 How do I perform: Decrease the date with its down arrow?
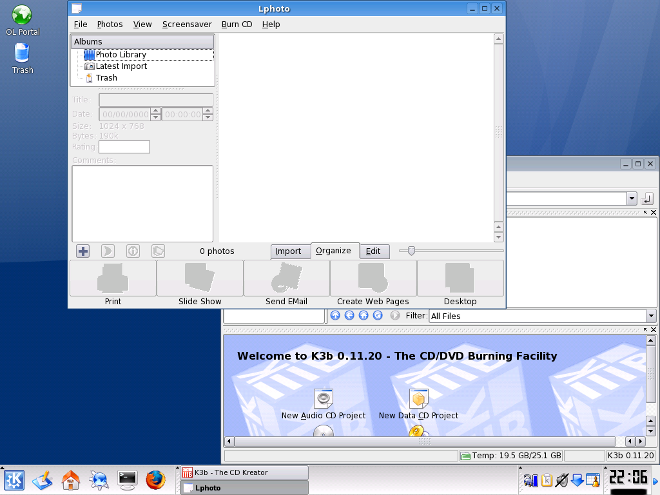(156, 117)
